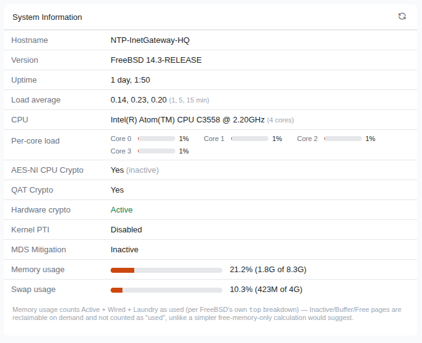Image resolution: width=422 pixels, height=343 pixels.
Task: Click the AES-NI CPU Crypto label
Action: click(x=47, y=170)
